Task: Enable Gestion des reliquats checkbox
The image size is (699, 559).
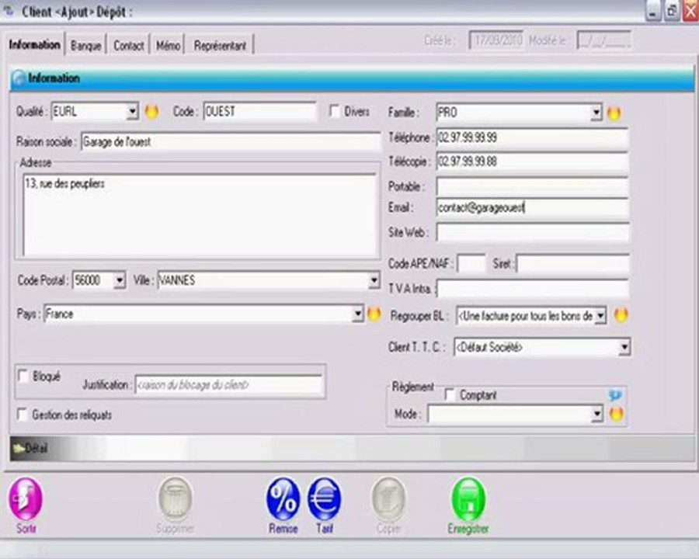Action: [x=22, y=415]
